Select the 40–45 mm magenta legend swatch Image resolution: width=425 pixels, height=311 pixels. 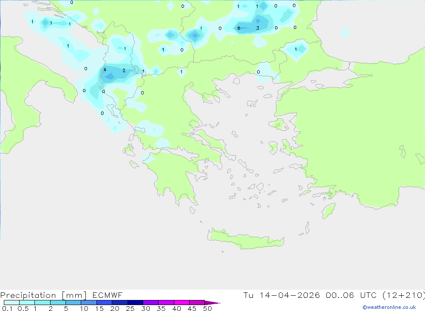click(x=181, y=303)
